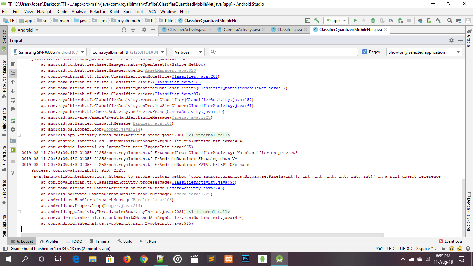The image size is (473, 266).
Task: Open Firefox from the Windows taskbar
Action: point(127,259)
